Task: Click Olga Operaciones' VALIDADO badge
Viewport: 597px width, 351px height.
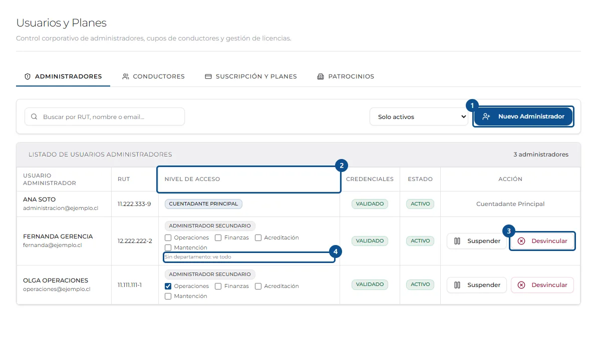Action: (370, 284)
